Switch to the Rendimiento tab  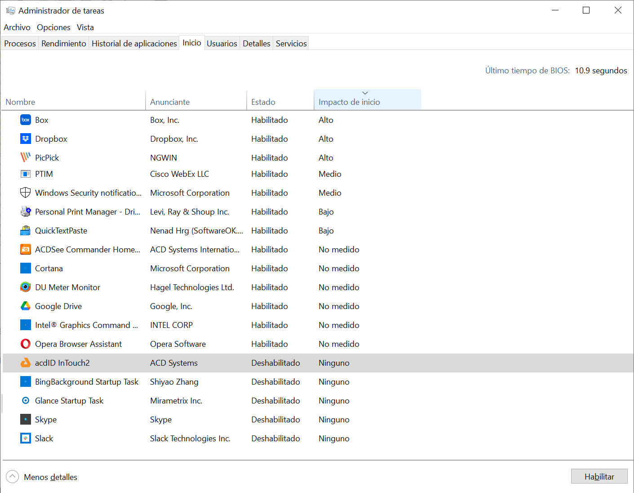pyautogui.click(x=64, y=43)
